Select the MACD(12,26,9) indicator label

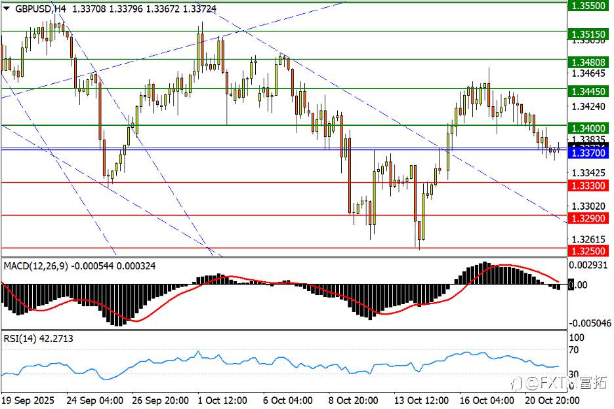pos(35,266)
